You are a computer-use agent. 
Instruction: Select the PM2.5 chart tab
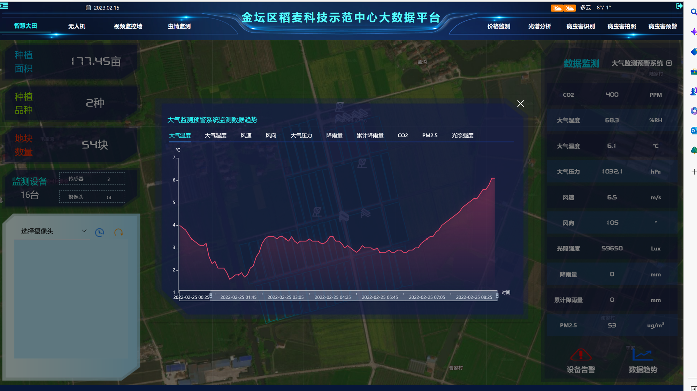[430, 135]
